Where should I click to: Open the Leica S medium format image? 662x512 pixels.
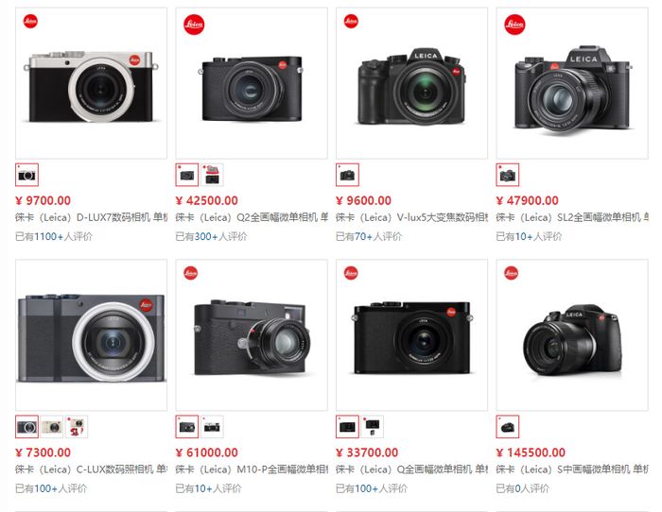tap(572, 334)
